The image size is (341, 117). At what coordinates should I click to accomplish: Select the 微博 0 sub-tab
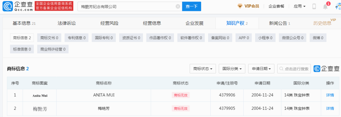(318, 38)
